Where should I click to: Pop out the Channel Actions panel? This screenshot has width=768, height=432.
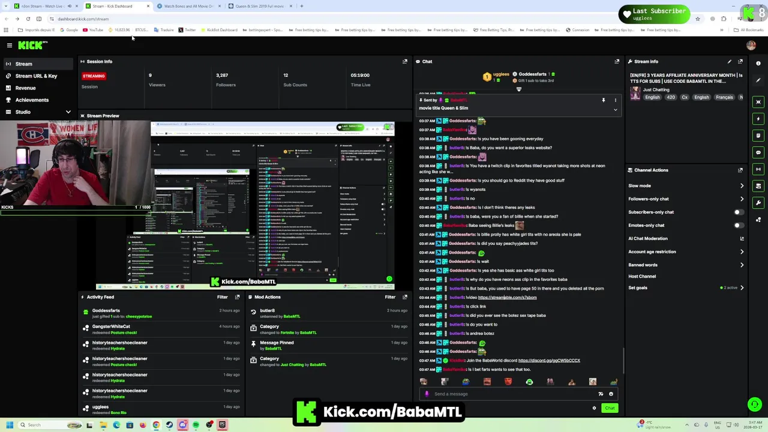coord(740,170)
